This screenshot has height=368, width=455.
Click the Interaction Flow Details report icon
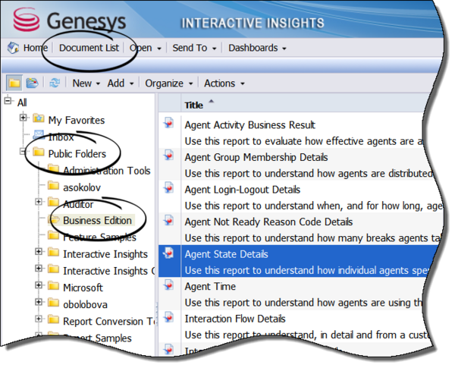click(x=168, y=317)
